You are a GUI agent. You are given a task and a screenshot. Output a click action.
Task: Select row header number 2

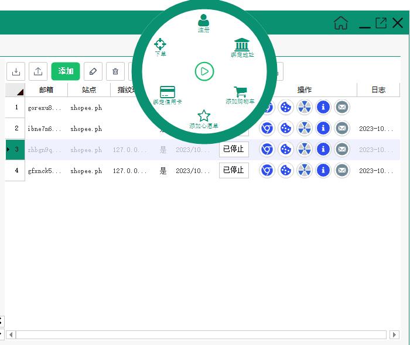(x=15, y=128)
